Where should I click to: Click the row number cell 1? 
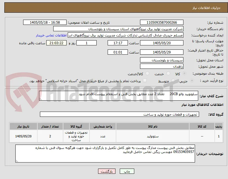(x=219, y=136)
